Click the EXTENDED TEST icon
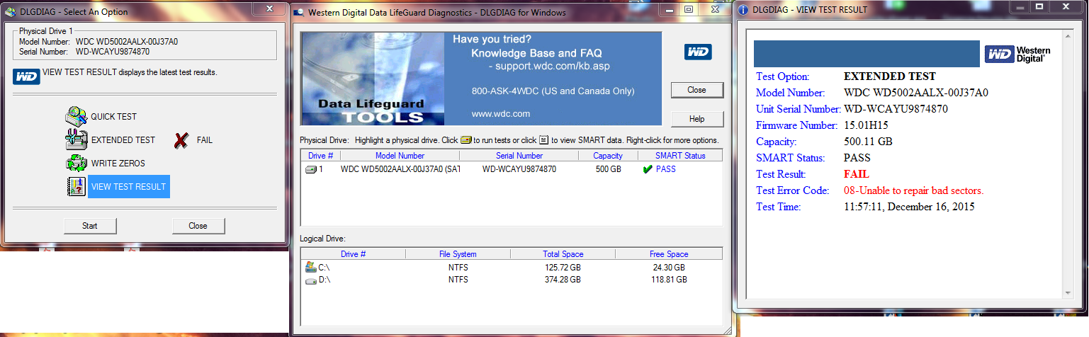The height and width of the screenshot is (337, 1089). tap(76, 139)
